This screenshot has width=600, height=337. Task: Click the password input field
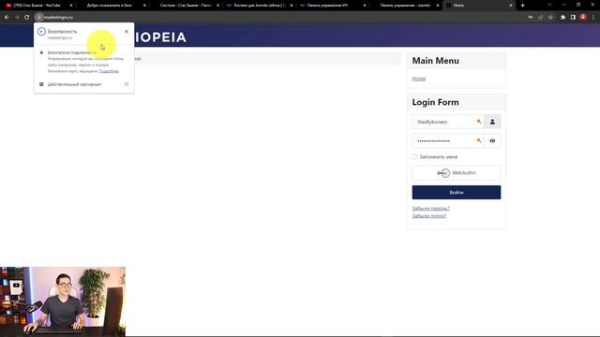[448, 140]
